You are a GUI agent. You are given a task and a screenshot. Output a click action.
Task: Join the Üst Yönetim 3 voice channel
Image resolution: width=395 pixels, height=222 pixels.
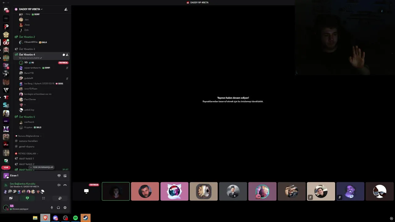pos(27,49)
